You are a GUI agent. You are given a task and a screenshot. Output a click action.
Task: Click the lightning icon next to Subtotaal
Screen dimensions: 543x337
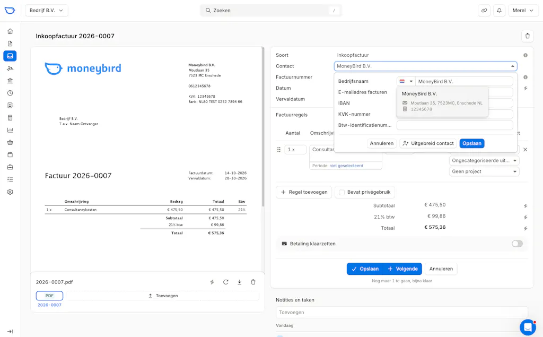pos(526,206)
